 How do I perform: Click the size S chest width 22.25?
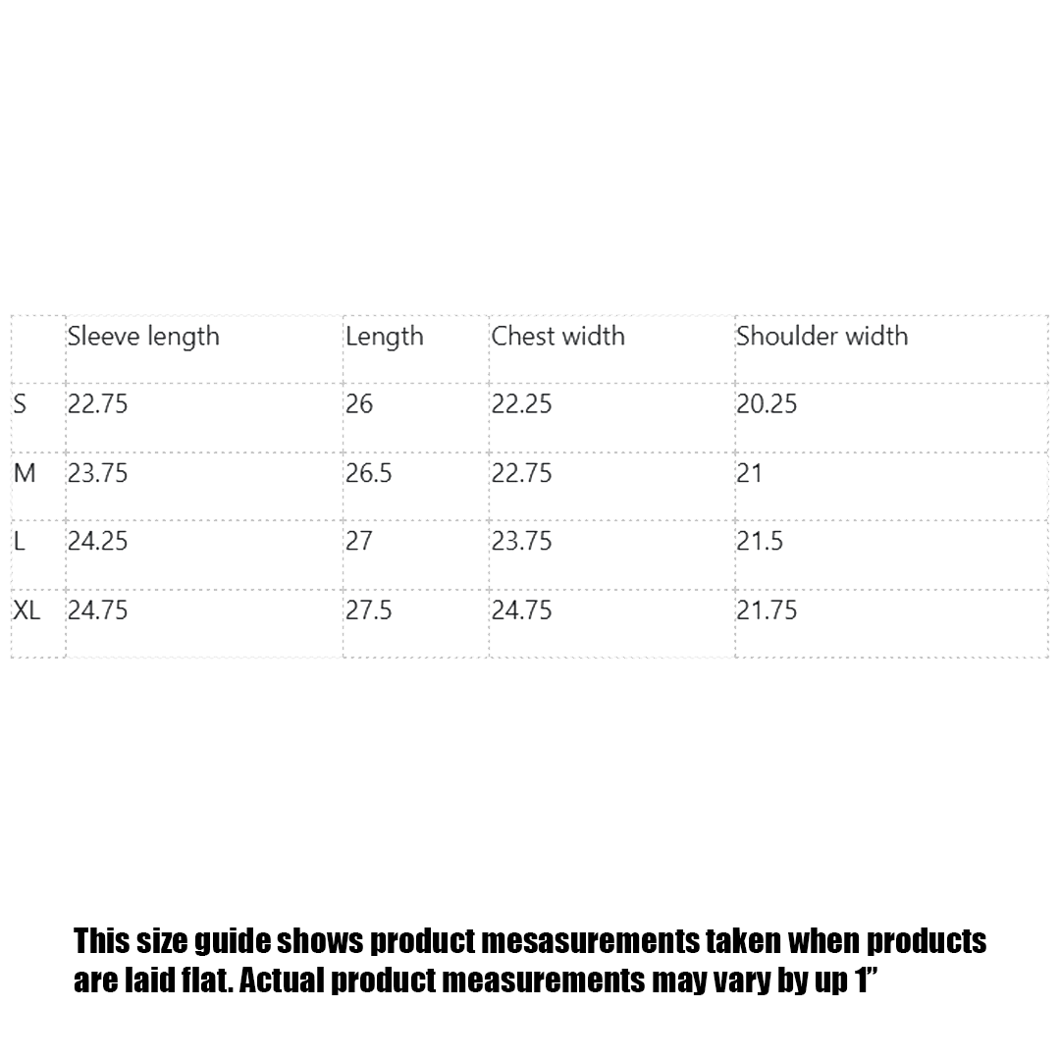(521, 404)
